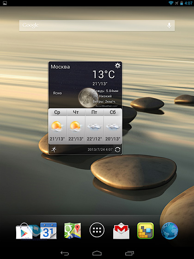Launch the Gmail app
The width and height of the screenshot is (194, 259).
point(121,231)
